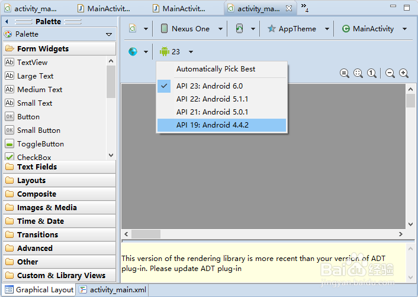The width and height of the screenshot is (418, 297).
Task: Expand the Time & Date category
Action: [x=59, y=221]
